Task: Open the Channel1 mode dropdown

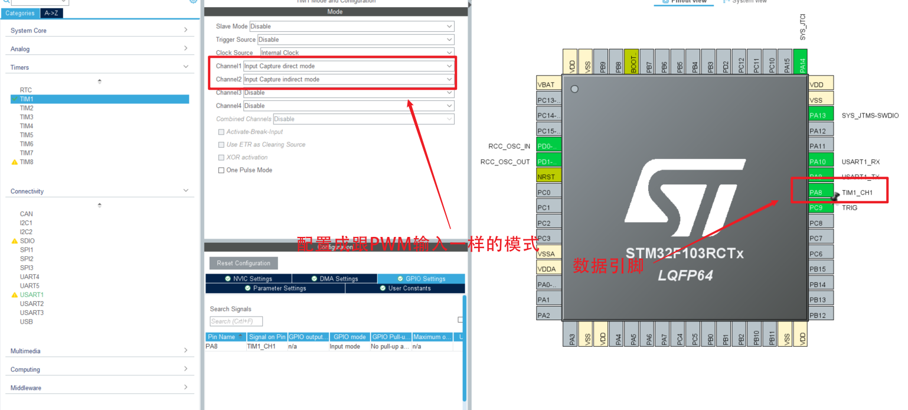Action: click(349, 66)
